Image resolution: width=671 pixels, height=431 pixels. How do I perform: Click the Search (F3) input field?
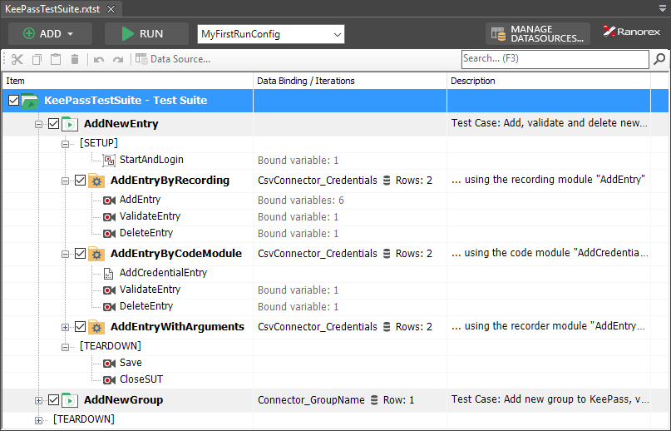[555, 59]
